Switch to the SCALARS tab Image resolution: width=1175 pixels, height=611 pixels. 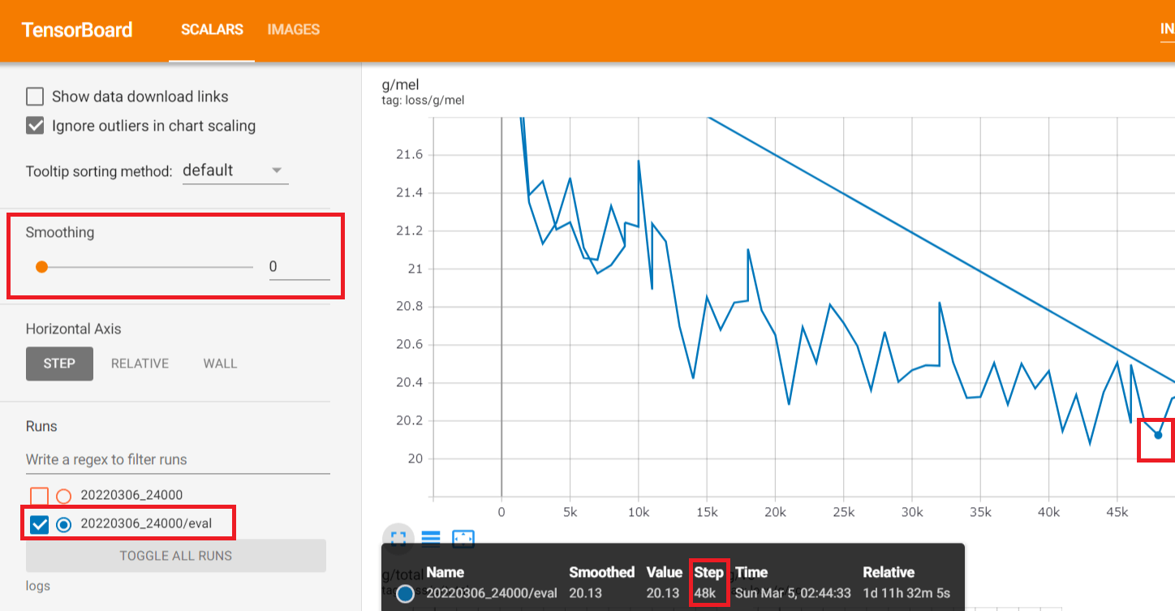[x=212, y=30]
